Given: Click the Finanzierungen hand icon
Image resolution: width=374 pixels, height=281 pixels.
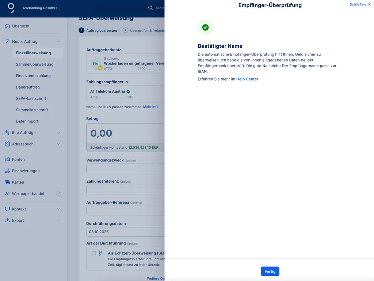Looking at the screenshot, I should (7, 171).
